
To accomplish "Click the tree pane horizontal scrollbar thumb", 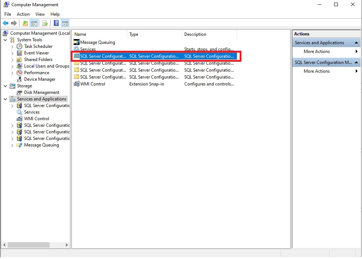I will tap(29, 245).
